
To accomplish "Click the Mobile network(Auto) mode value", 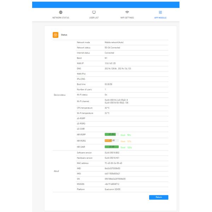I will click(114, 42).
